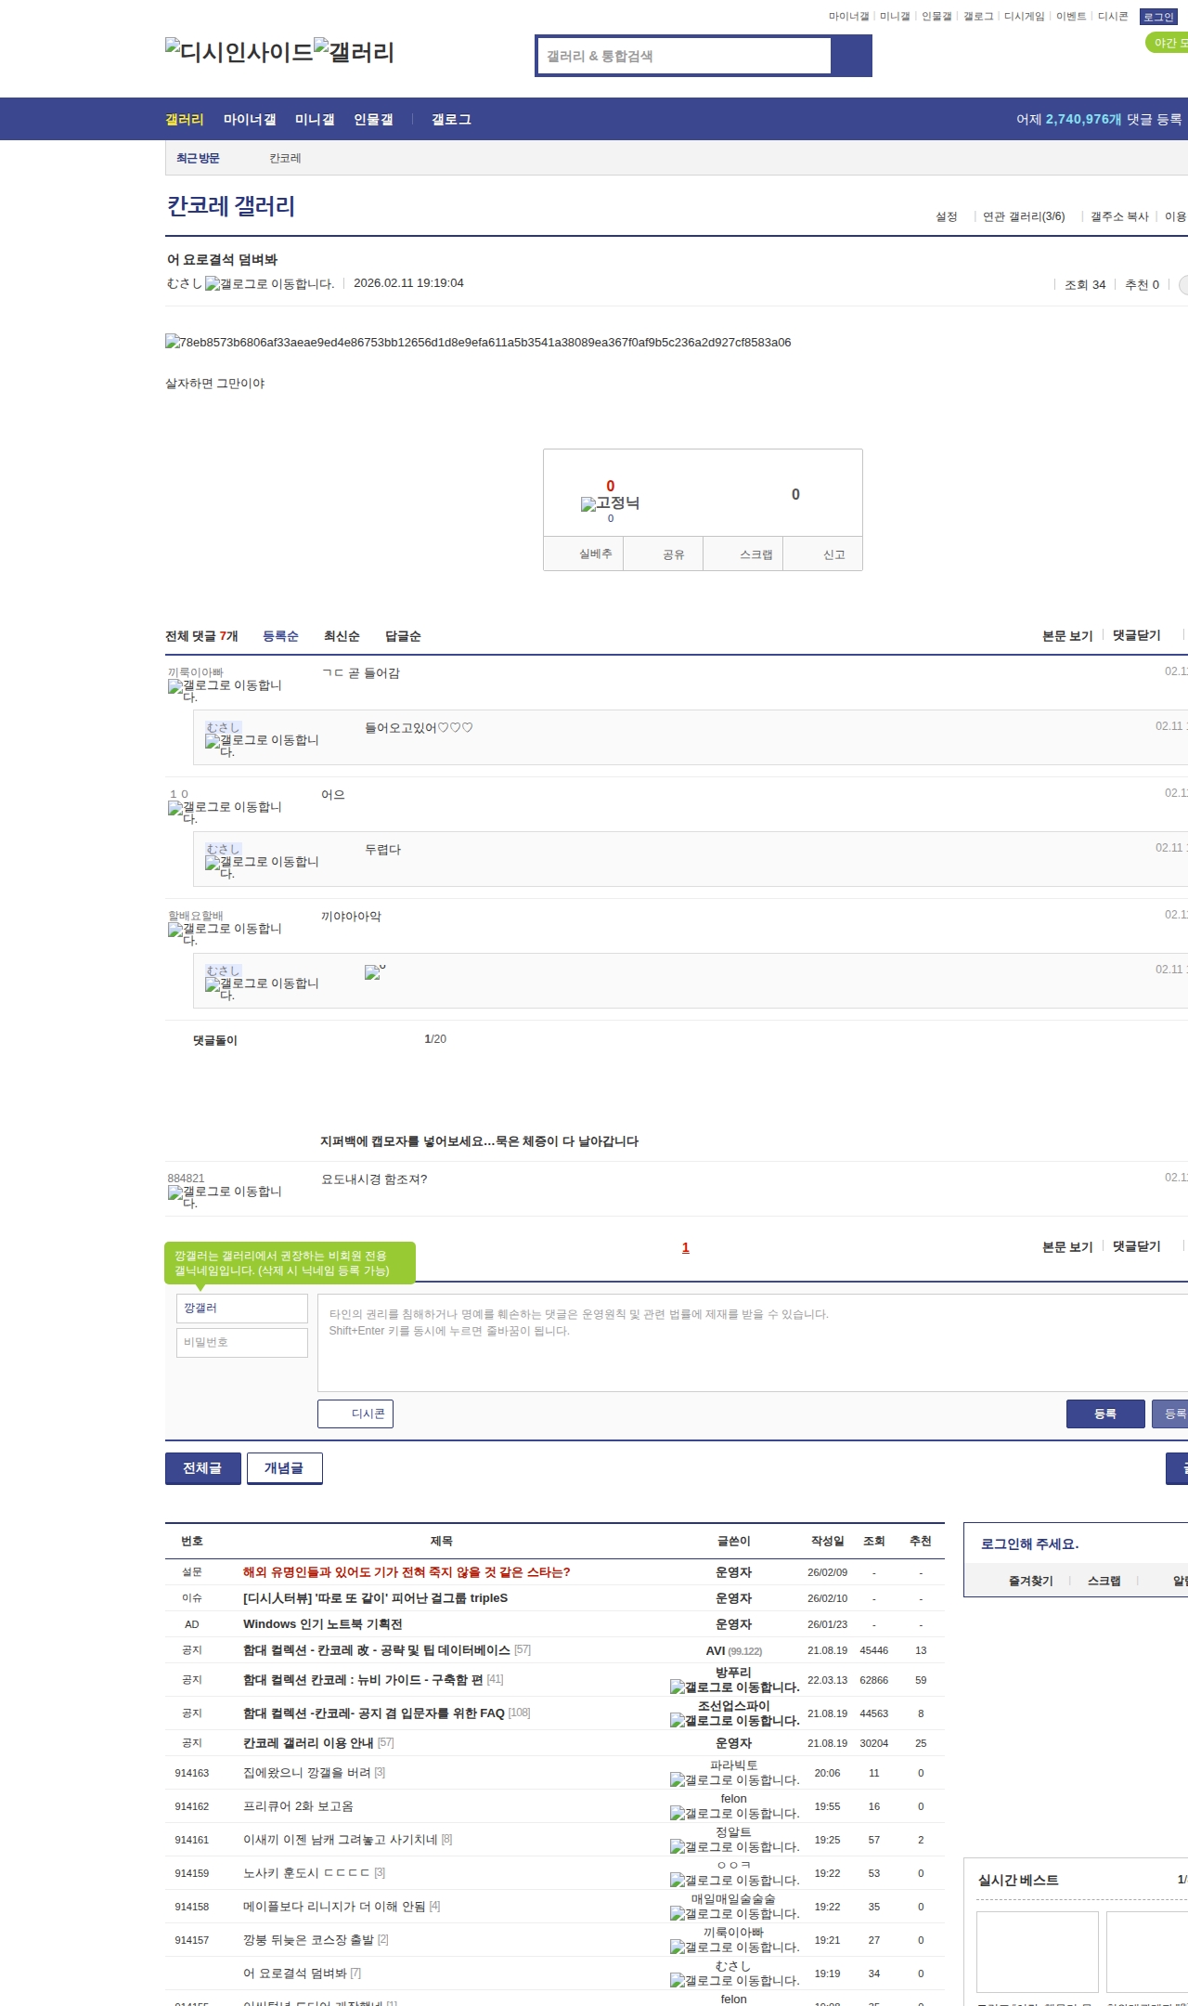The image size is (1188, 2006).
Task: Sort comments by 최신순
Action: (342, 636)
